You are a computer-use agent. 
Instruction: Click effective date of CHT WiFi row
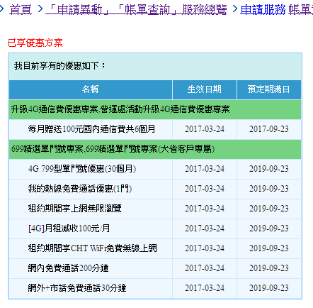click(x=205, y=248)
